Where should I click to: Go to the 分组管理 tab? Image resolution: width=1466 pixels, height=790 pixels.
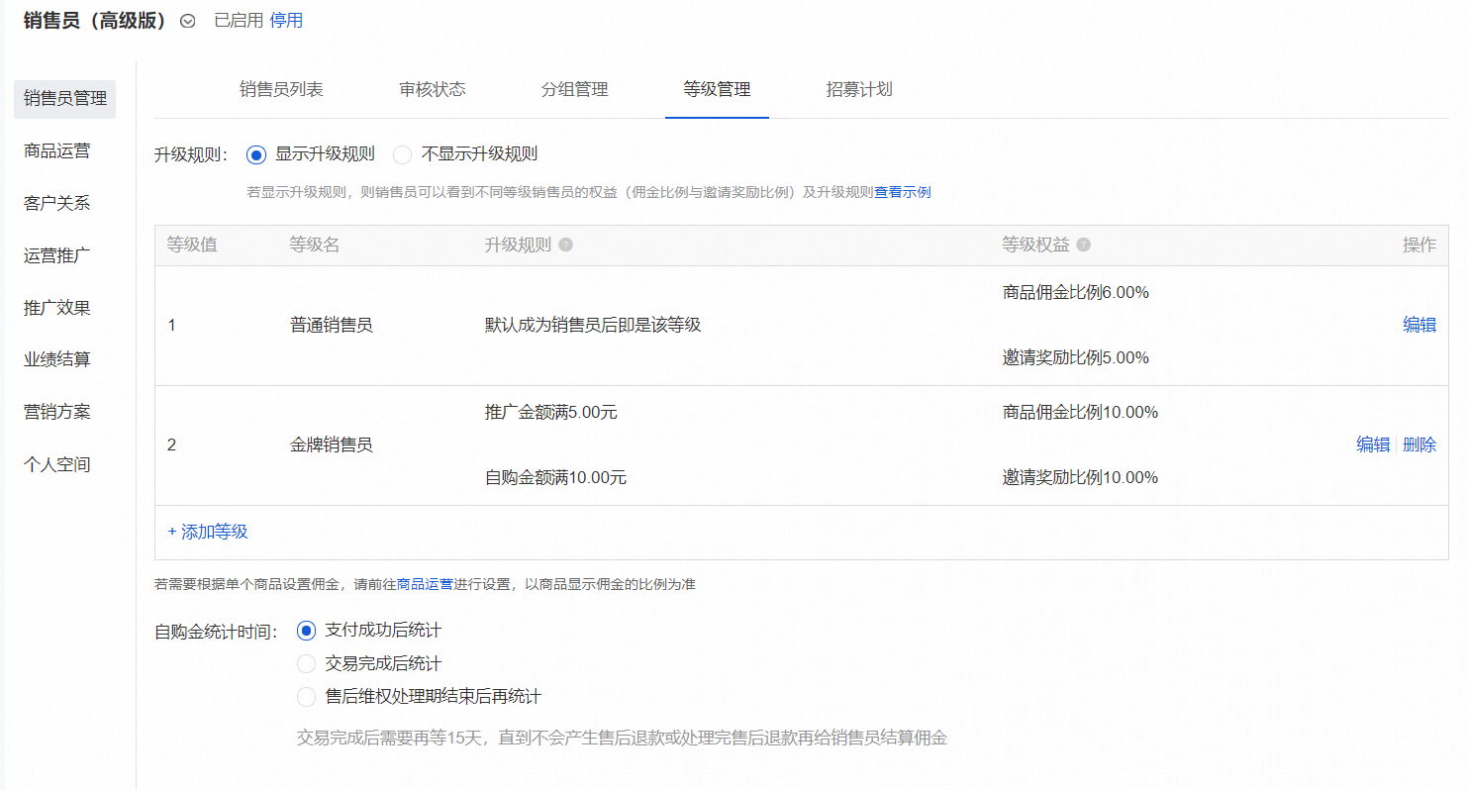point(574,90)
